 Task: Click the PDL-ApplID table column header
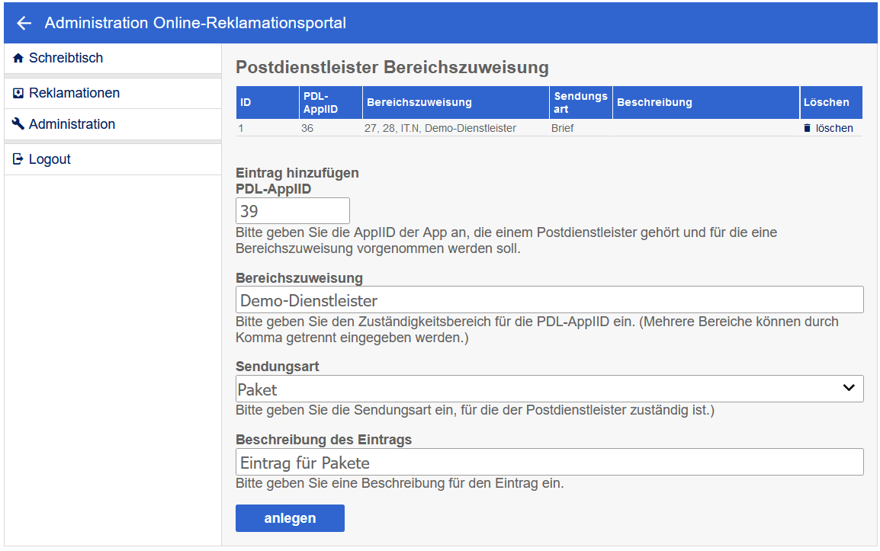(320, 103)
